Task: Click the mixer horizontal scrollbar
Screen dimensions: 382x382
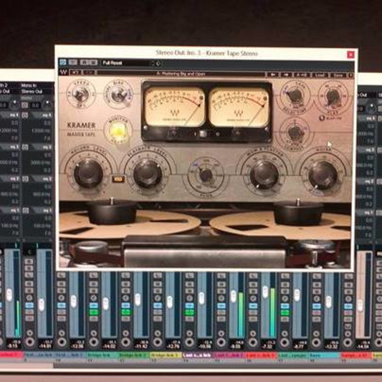Action: (217, 365)
